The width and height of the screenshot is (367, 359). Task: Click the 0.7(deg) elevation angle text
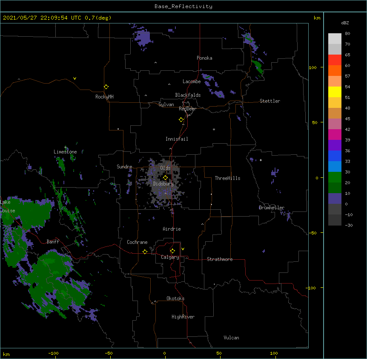pos(98,18)
